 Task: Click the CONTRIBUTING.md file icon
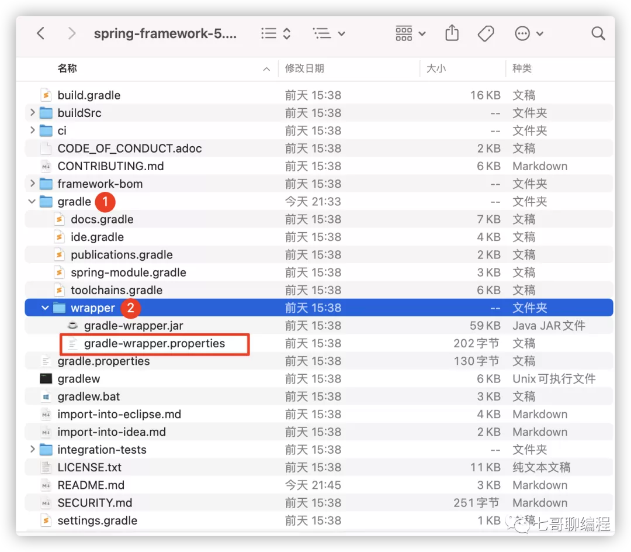[x=46, y=166]
